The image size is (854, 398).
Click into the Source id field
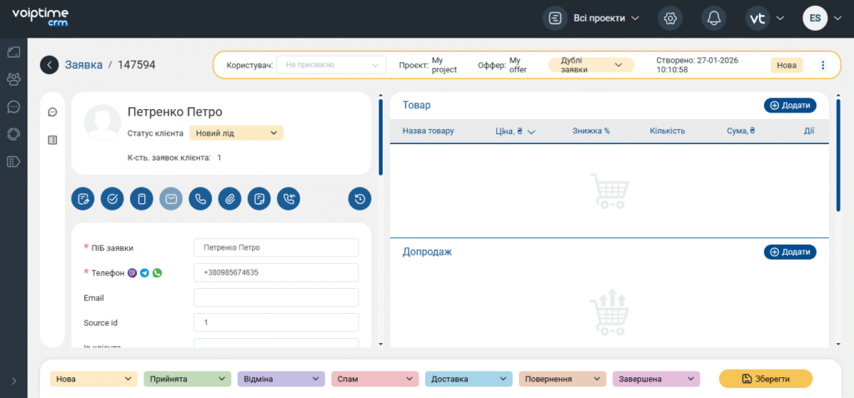tap(276, 323)
